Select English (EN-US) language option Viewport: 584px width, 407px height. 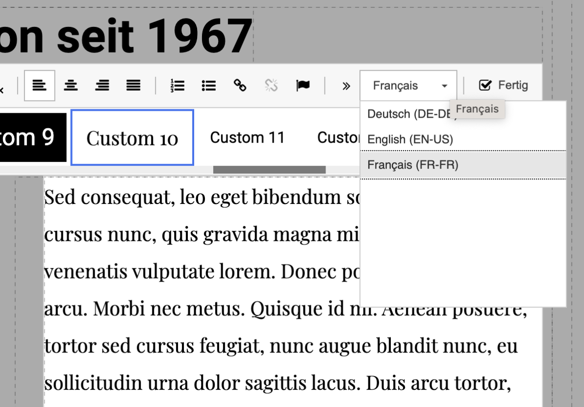[x=410, y=140]
